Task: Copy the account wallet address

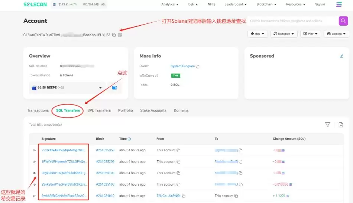Action: 114,35
